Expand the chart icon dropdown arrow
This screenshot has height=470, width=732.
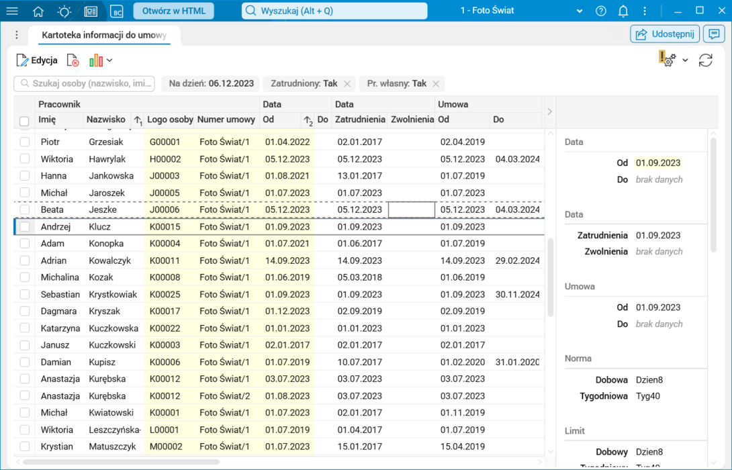[x=109, y=60]
